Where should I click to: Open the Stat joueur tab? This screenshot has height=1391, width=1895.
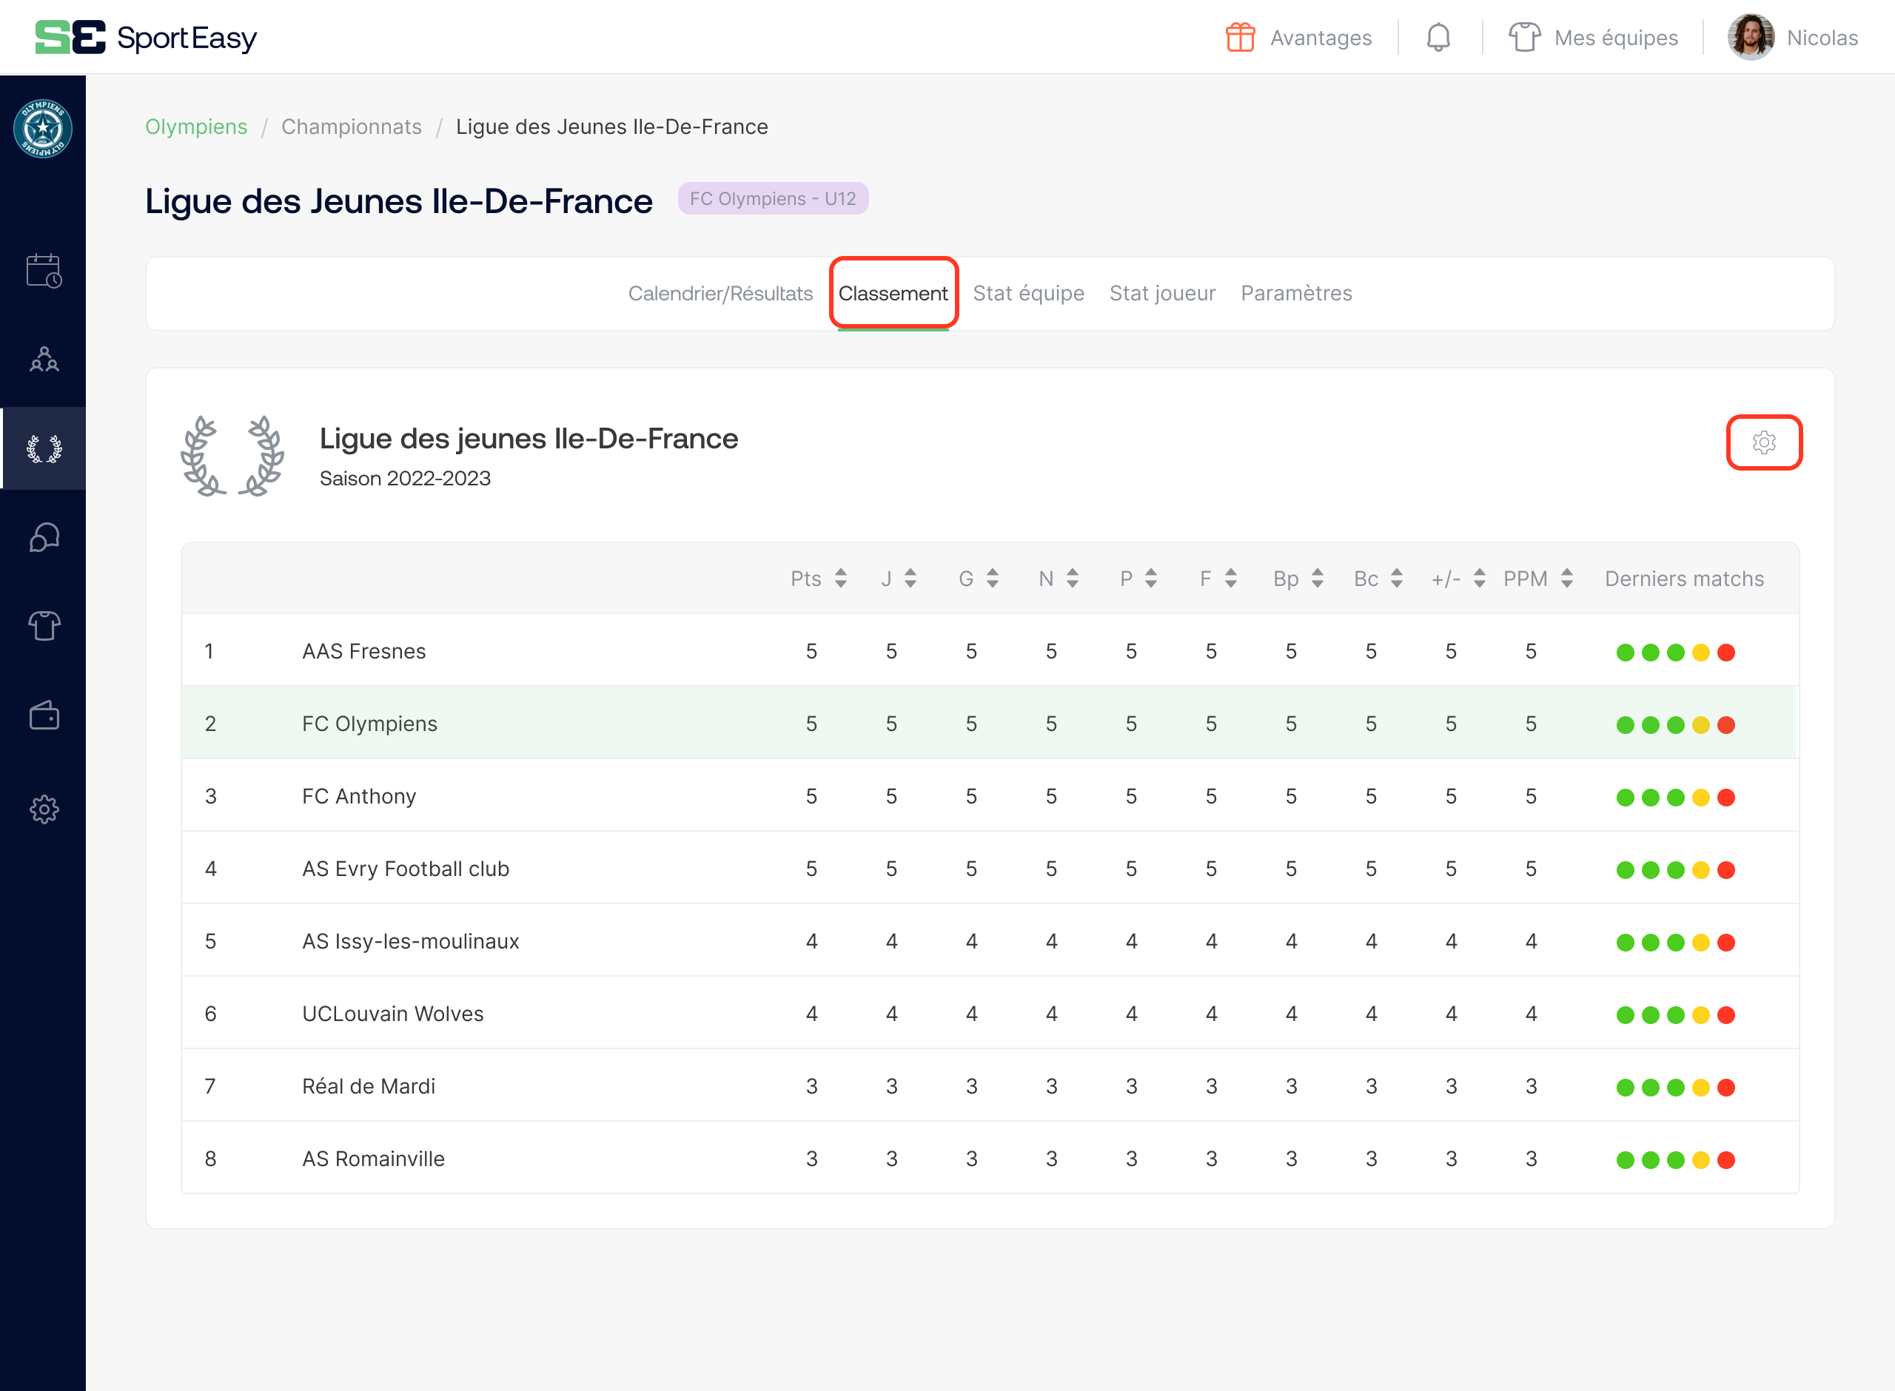point(1162,293)
